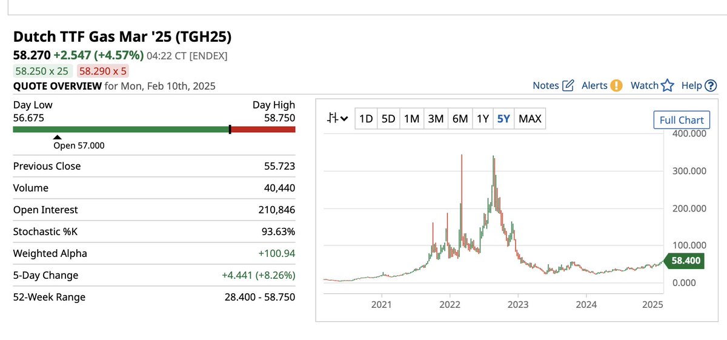Click the day range low-high bar
The image size is (727, 340).
[154, 129]
